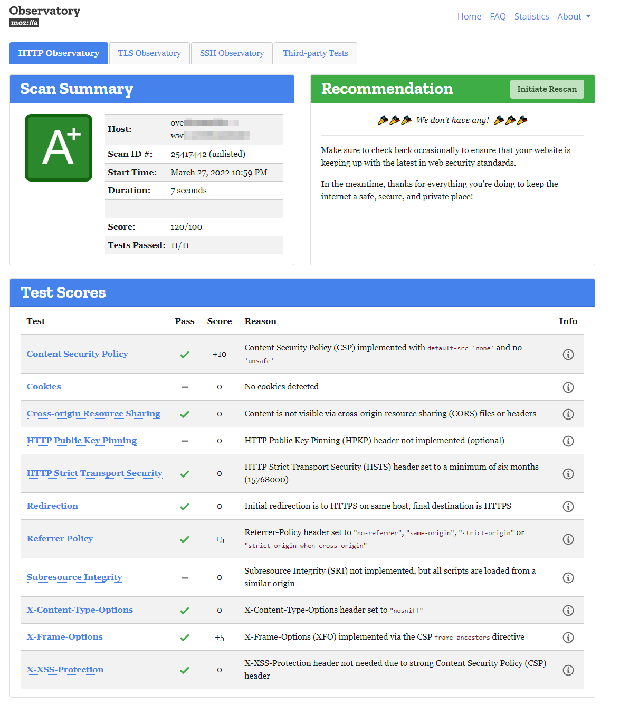The image size is (620, 704).
Task: Open the FAQ navigation link
Action: point(498,16)
